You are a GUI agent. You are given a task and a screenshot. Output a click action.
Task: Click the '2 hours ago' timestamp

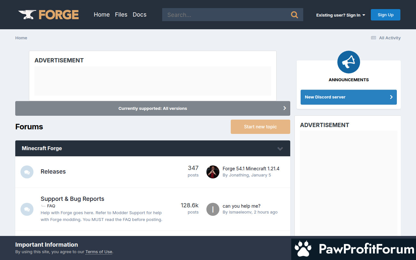tap(266, 212)
